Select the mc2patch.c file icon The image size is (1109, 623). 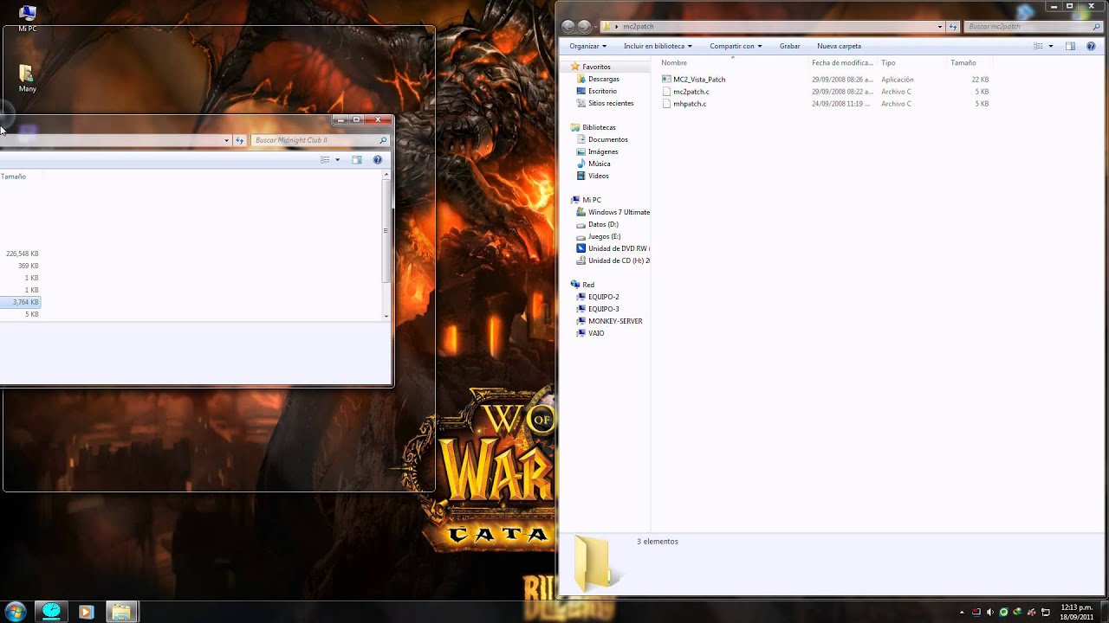pos(666,92)
